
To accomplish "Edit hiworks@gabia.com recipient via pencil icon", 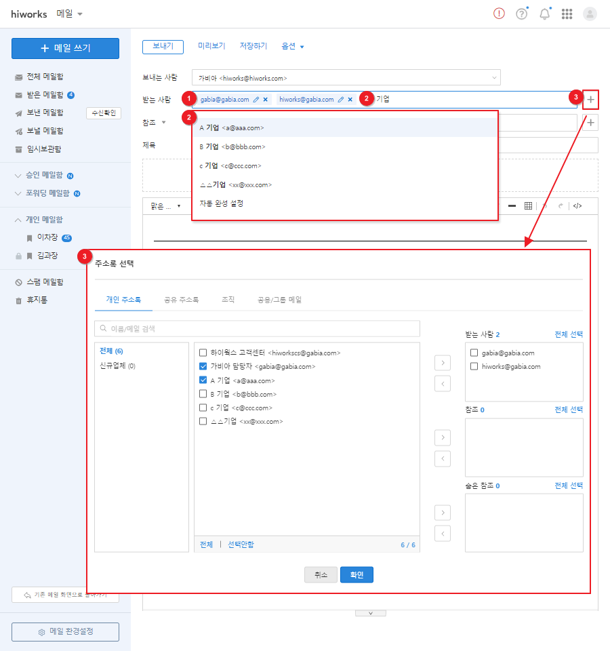I will pyautogui.click(x=340, y=100).
